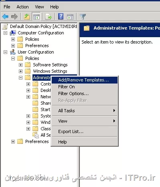Expand the Software Settings node
The width and height of the screenshot is (160, 187).
click(x=20, y=65)
